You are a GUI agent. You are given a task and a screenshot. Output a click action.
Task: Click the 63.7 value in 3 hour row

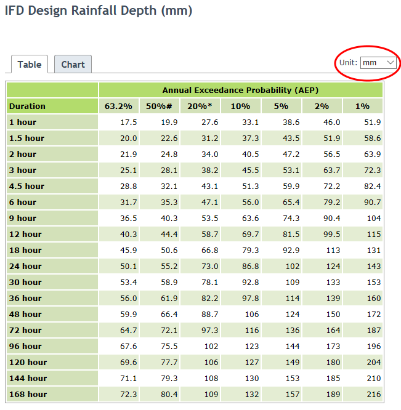[331, 171]
